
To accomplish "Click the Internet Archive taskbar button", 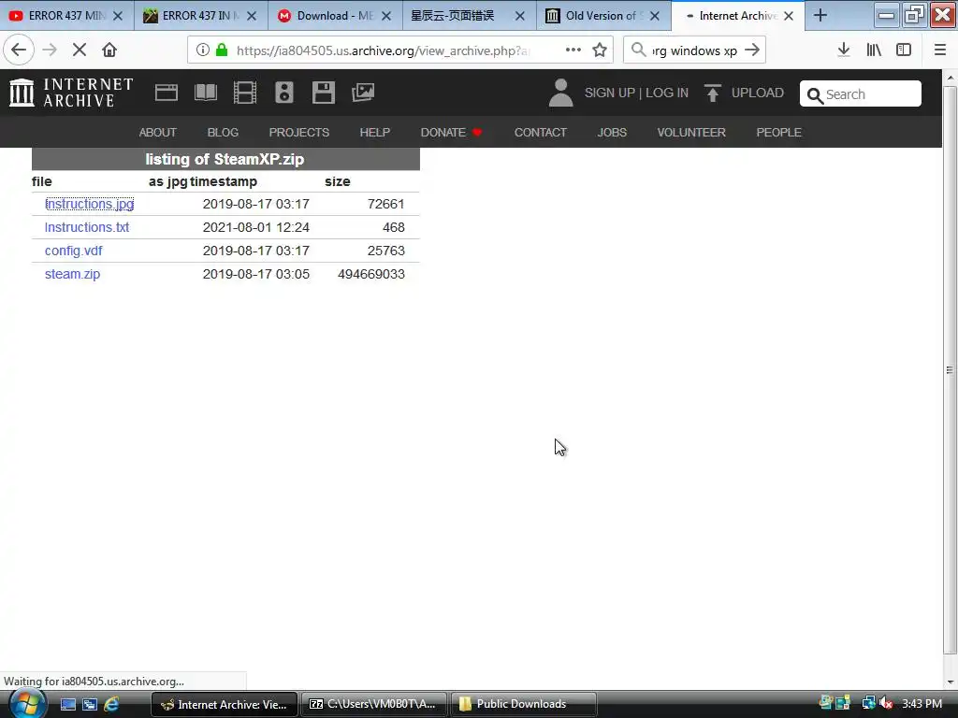I will [x=225, y=704].
